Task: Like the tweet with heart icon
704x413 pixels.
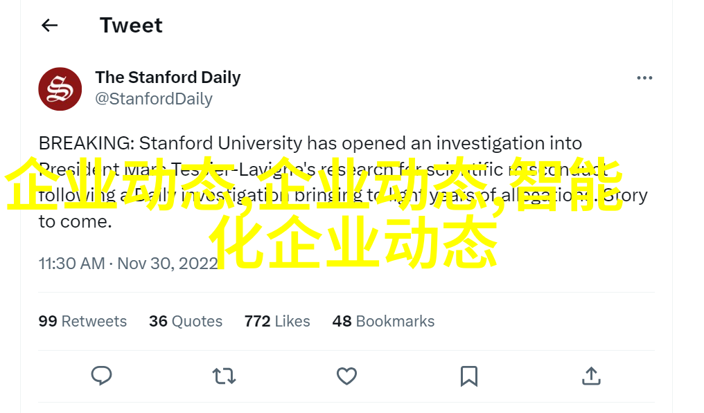Action: click(x=346, y=376)
